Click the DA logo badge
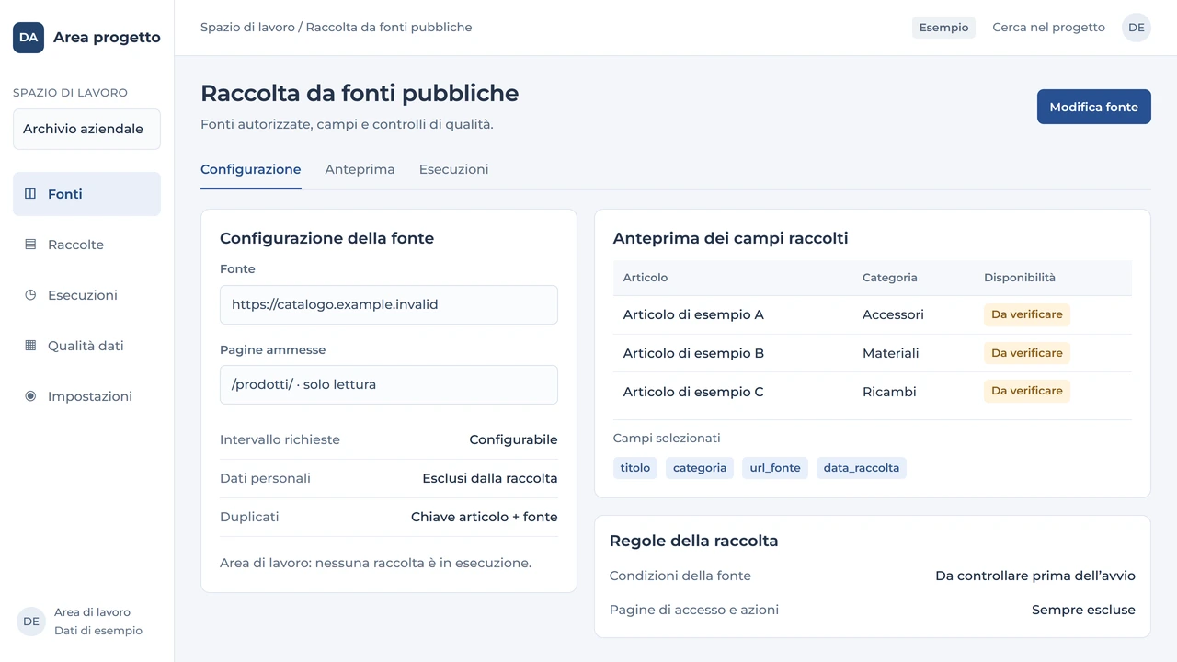Image resolution: width=1177 pixels, height=662 pixels. (x=29, y=38)
